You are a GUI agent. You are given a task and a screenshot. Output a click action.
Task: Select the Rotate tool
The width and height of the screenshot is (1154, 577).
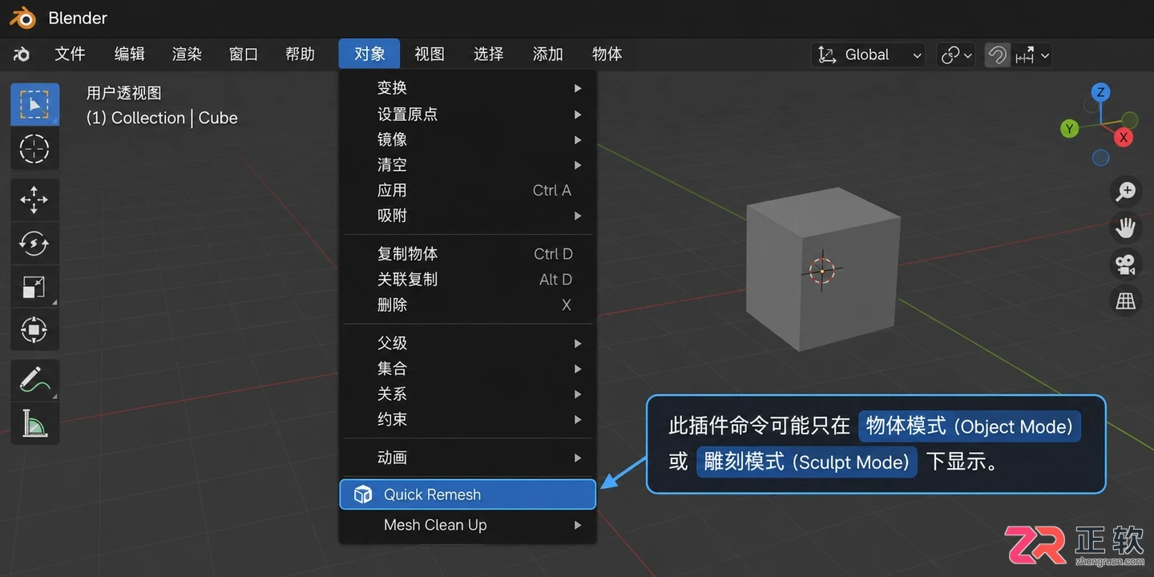click(x=34, y=243)
